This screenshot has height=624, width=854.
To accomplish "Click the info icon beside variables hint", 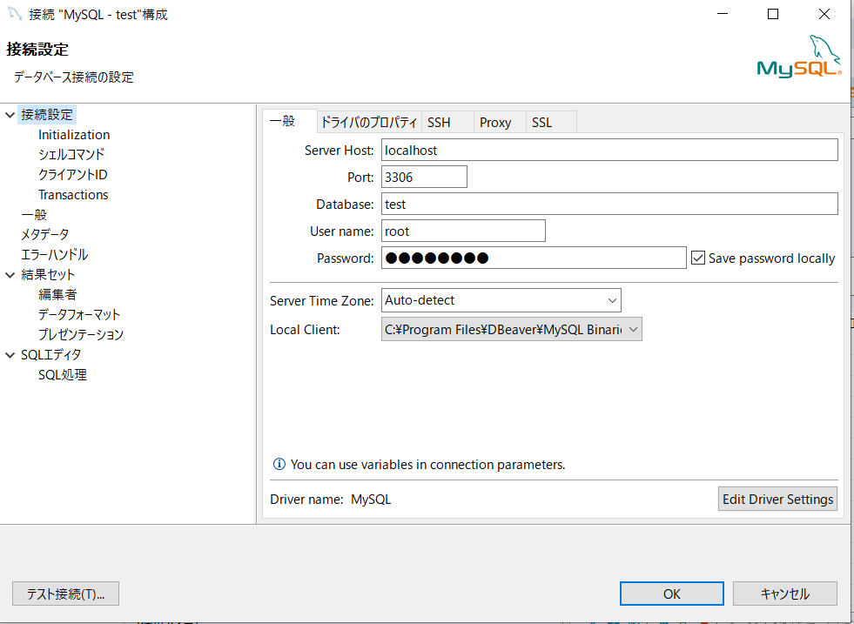I will click(x=279, y=465).
